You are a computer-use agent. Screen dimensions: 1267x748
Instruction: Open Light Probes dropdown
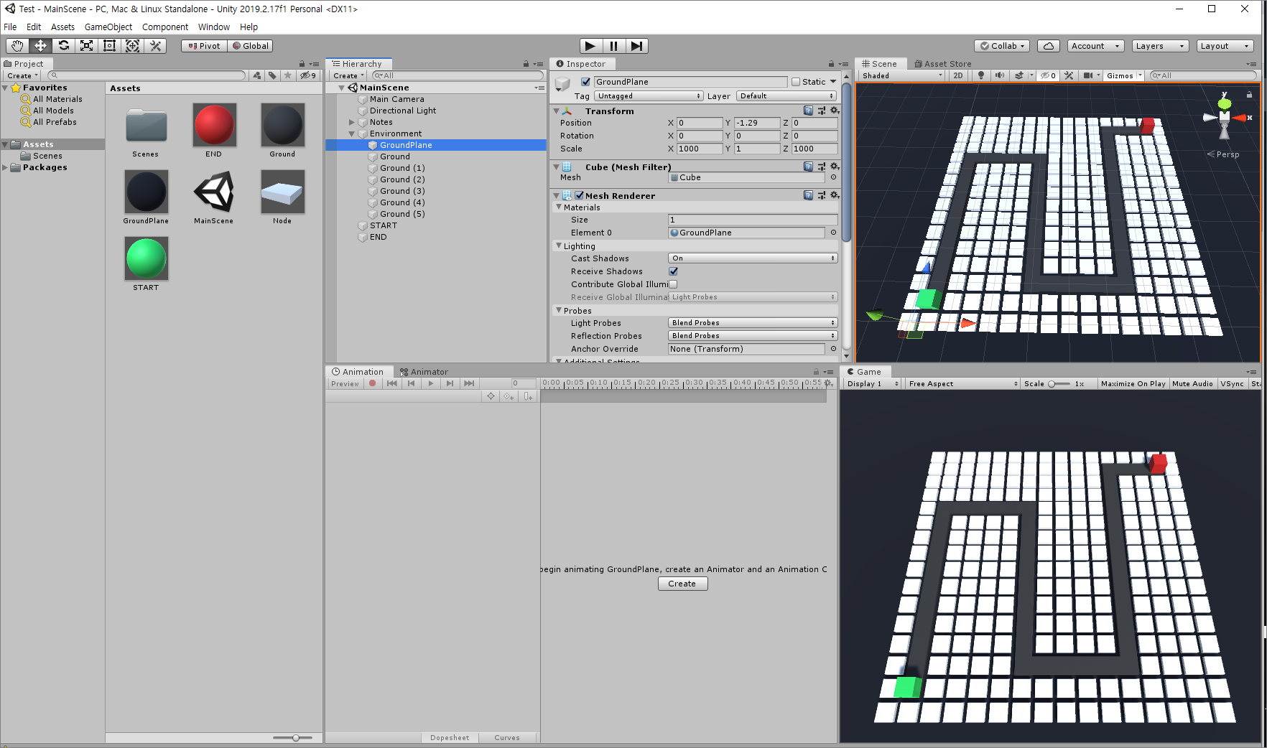[753, 323]
